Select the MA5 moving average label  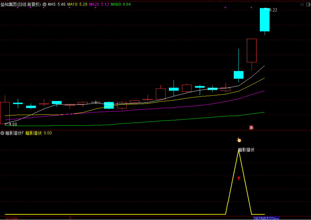(57, 5)
